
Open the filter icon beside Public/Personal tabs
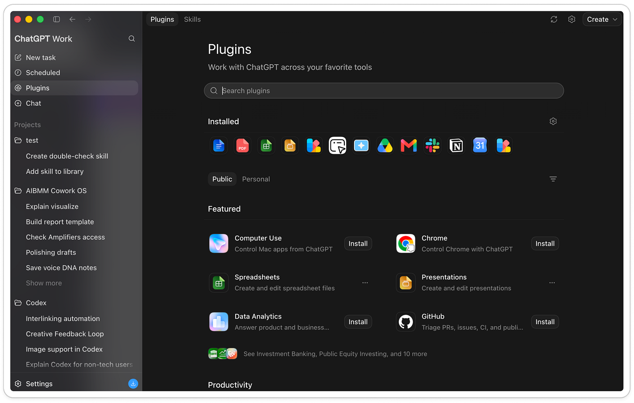coord(553,179)
